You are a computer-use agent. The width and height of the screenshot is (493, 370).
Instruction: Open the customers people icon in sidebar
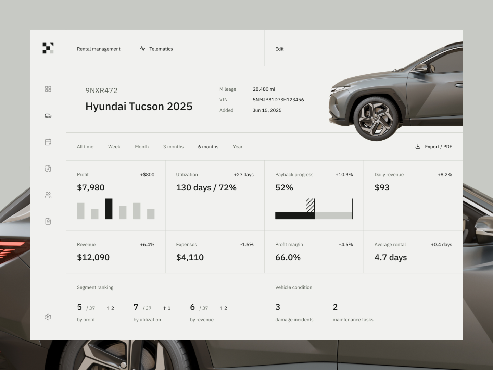pos(48,195)
